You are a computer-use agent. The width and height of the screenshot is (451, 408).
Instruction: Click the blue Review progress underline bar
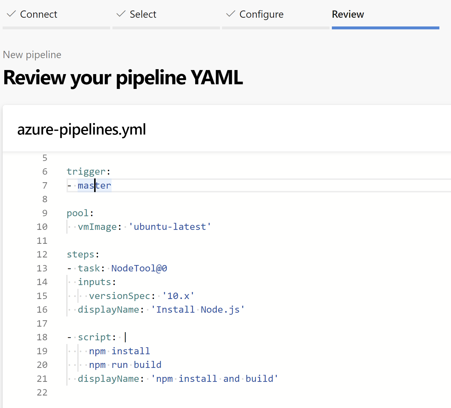pos(386,28)
